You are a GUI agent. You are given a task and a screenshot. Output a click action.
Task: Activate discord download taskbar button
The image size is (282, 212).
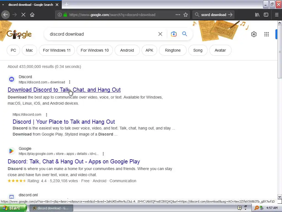(x=51, y=208)
